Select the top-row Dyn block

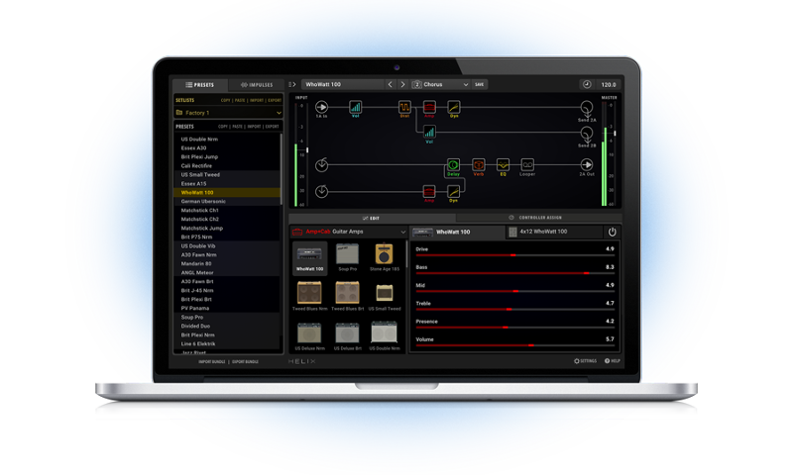(454, 107)
